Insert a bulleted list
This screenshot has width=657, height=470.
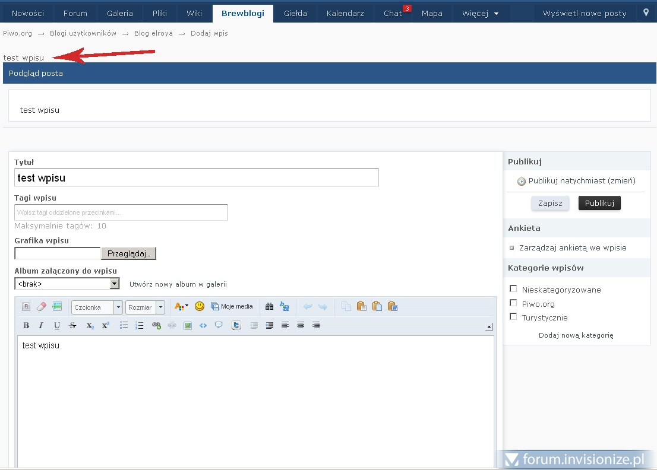pyautogui.click(x=124, y=325)
